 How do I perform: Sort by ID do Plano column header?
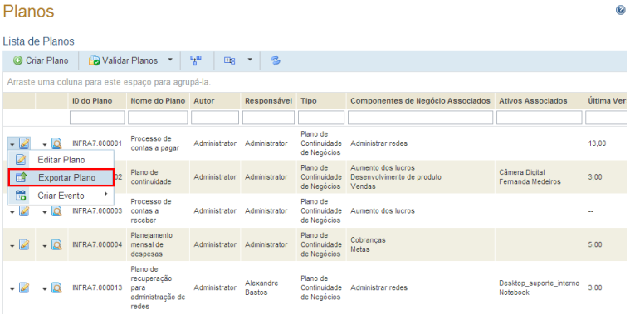click(92, 101)
